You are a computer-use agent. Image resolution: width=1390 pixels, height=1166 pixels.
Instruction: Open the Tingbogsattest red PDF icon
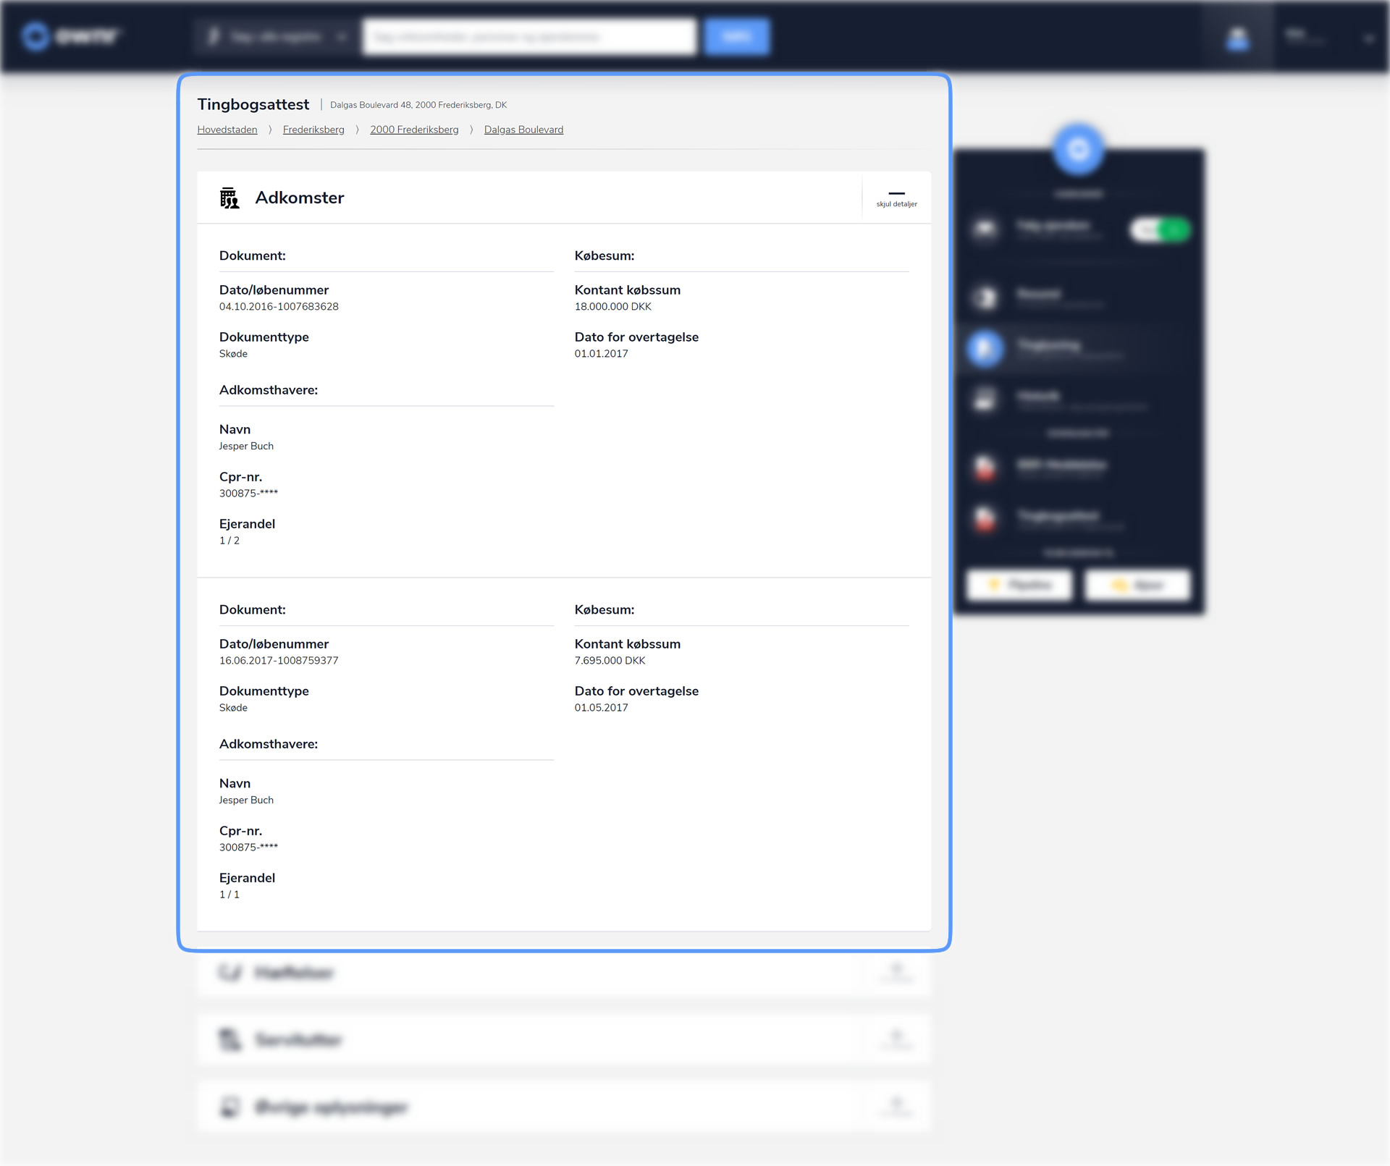[985, 518]
